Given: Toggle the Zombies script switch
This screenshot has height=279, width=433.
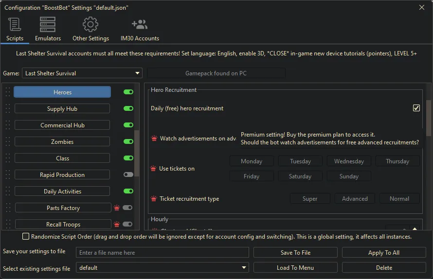Looking at the screenshot, I should pyautogui.click(x=128, y=141).
